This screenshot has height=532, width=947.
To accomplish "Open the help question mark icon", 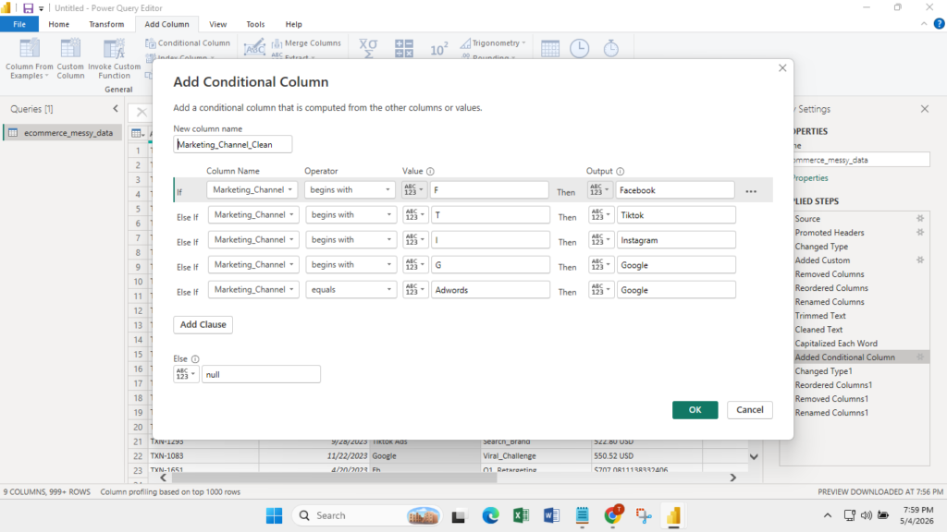I will click(x=939, y=24).
